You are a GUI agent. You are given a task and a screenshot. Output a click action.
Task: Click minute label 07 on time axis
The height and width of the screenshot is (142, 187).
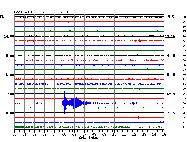coord(84,134)
